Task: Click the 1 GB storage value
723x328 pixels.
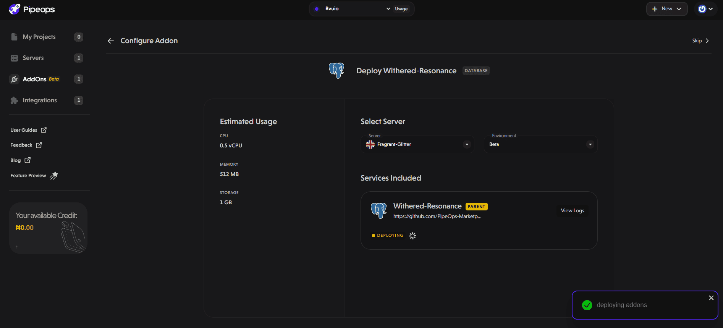Action: click(226, 202)
